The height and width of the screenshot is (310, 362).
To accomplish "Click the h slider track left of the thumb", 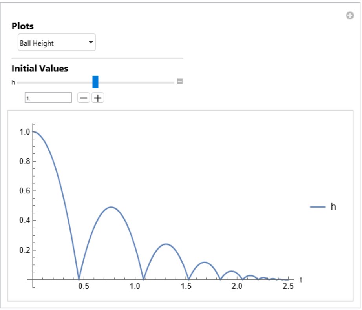I will (55, 82).
